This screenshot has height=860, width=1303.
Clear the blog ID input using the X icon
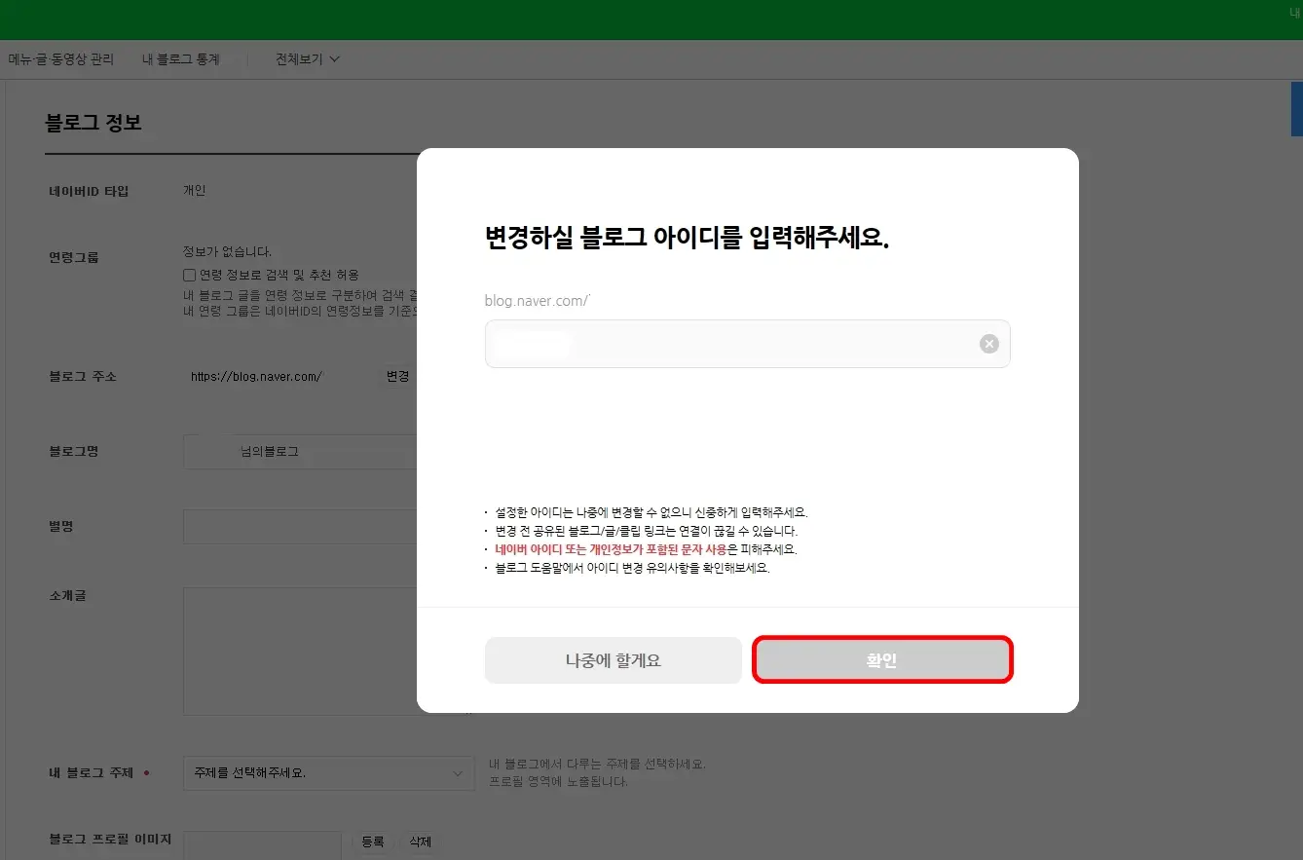click(988, 343)
